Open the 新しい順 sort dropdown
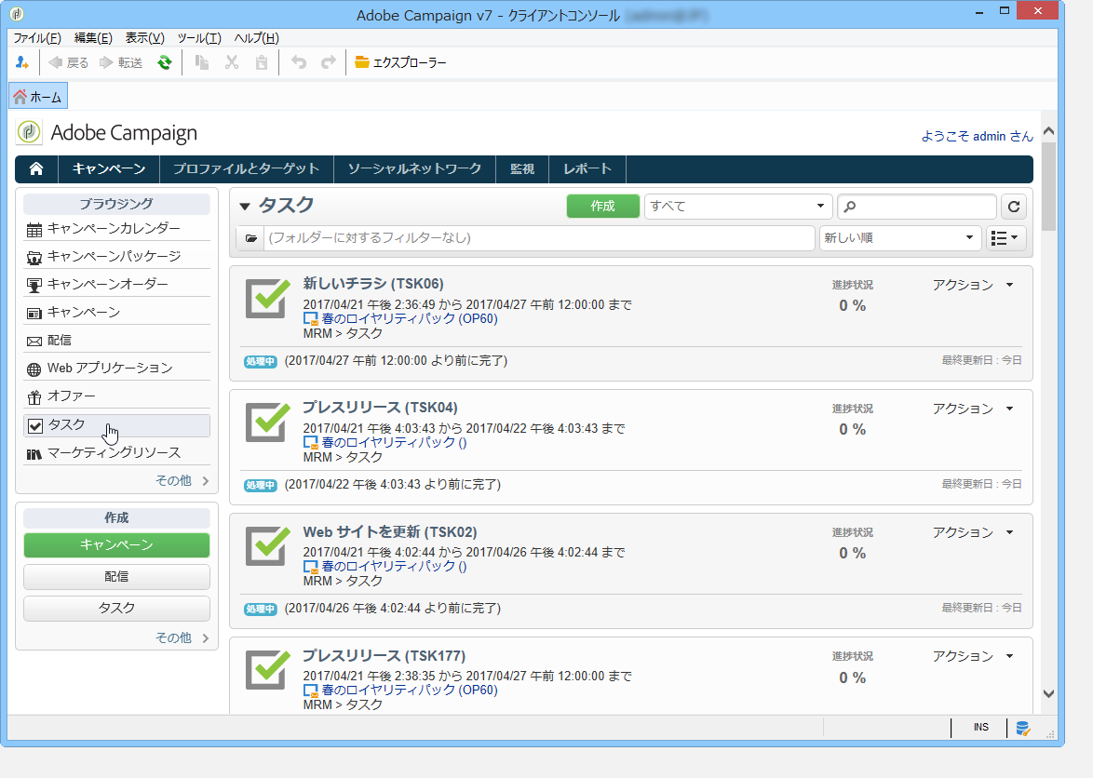1093x778 pixels. (900, 237)
